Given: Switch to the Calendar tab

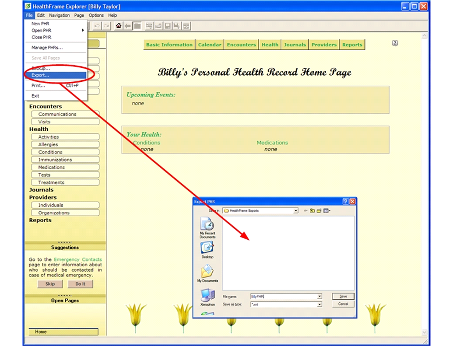Looking at the screenshot, I should pyautogui.click(x=210, y=45).
